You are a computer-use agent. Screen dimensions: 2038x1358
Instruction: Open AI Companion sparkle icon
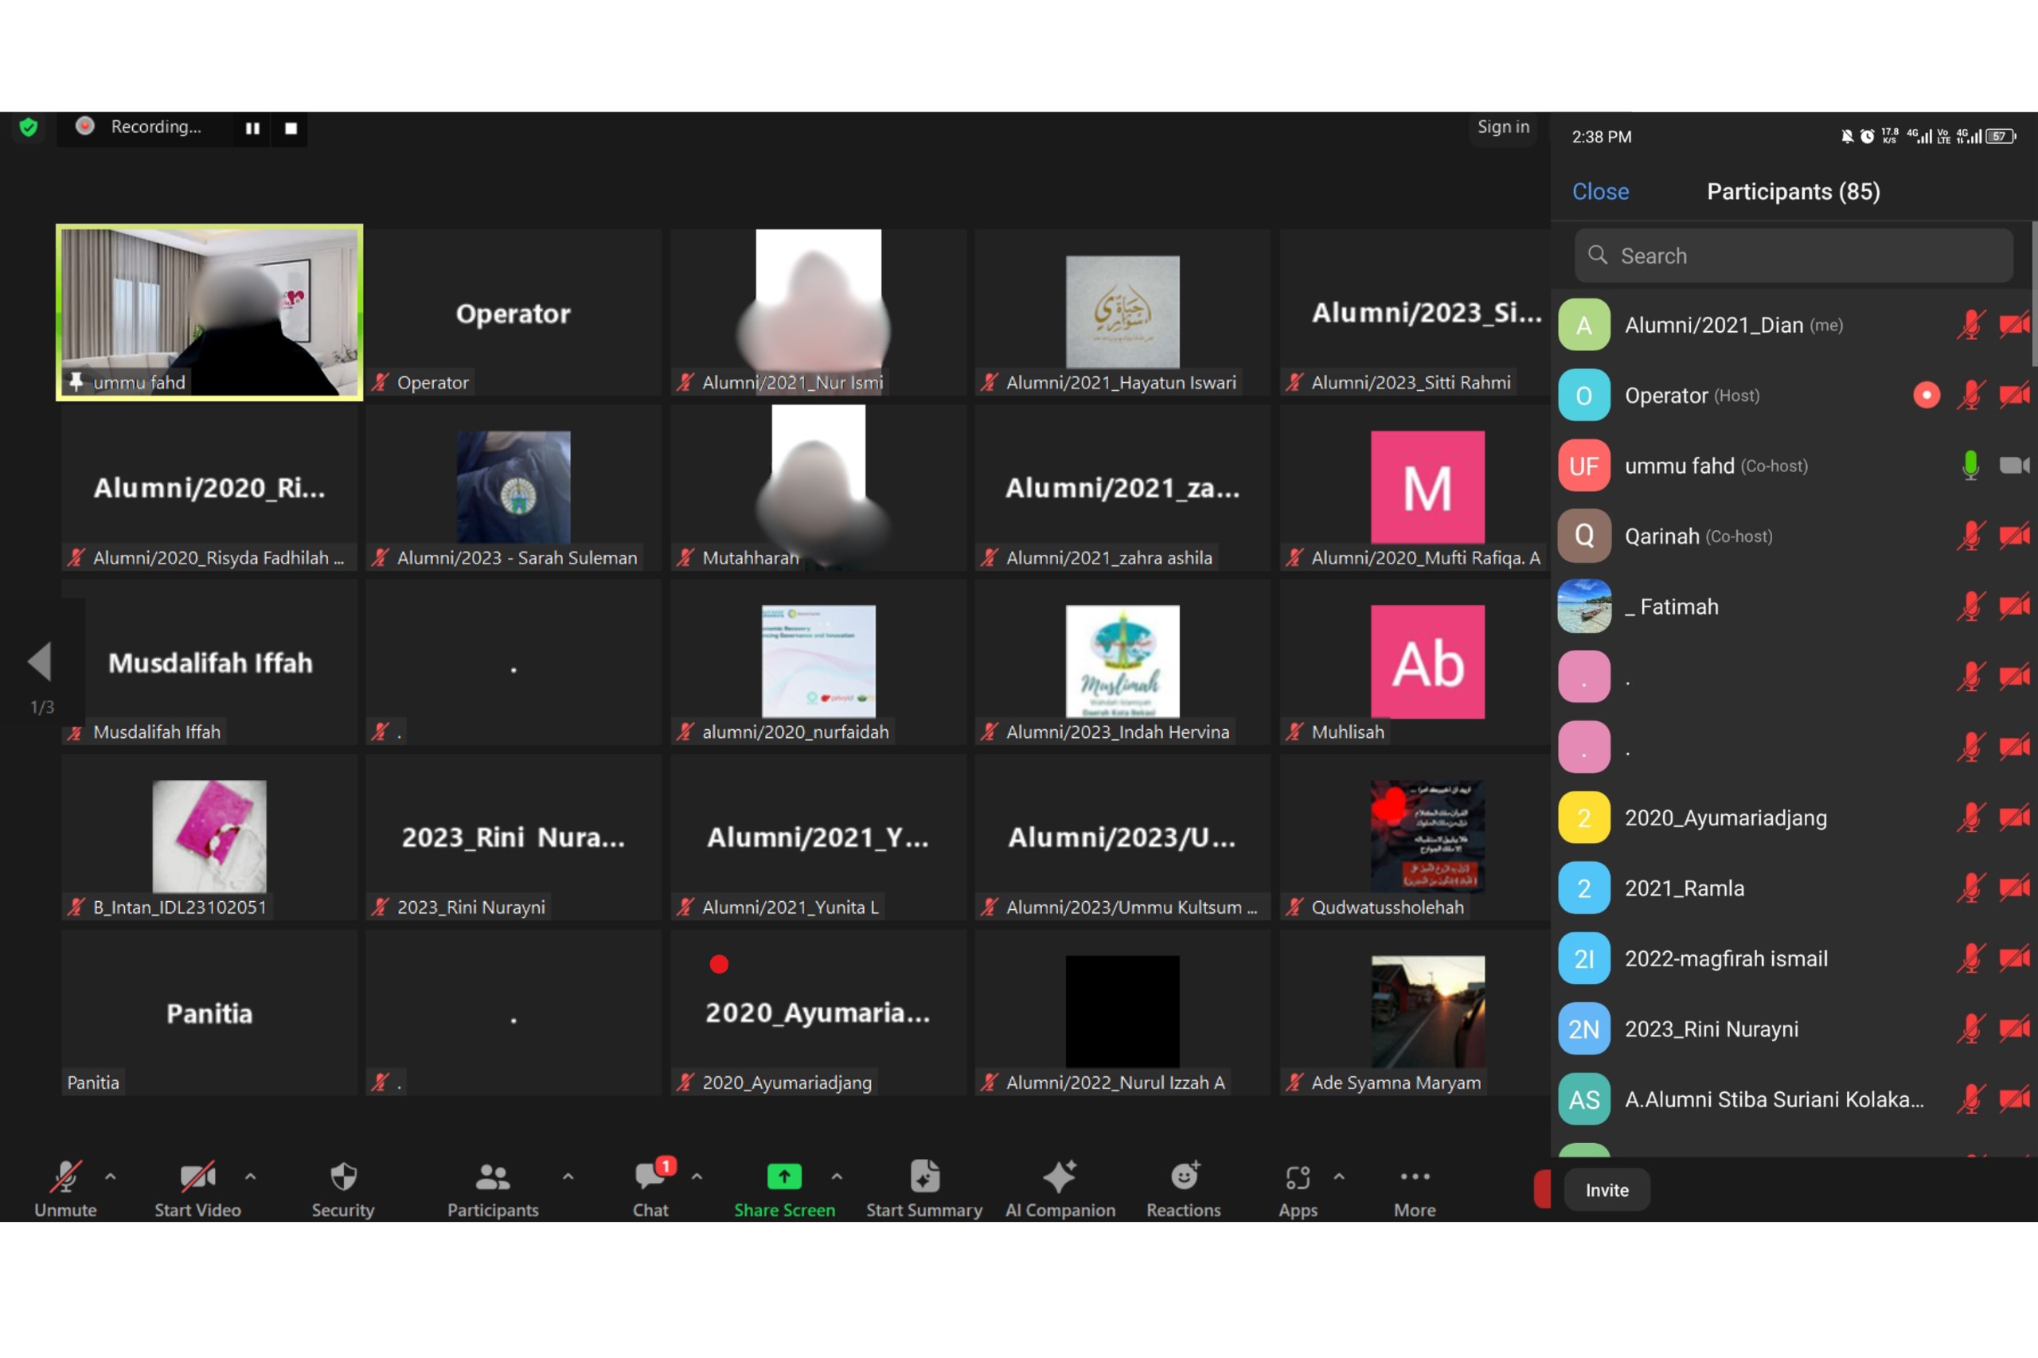tap(1060, 1178)
